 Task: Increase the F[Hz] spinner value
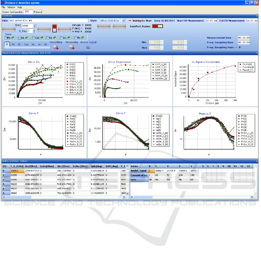pos(34,25)
